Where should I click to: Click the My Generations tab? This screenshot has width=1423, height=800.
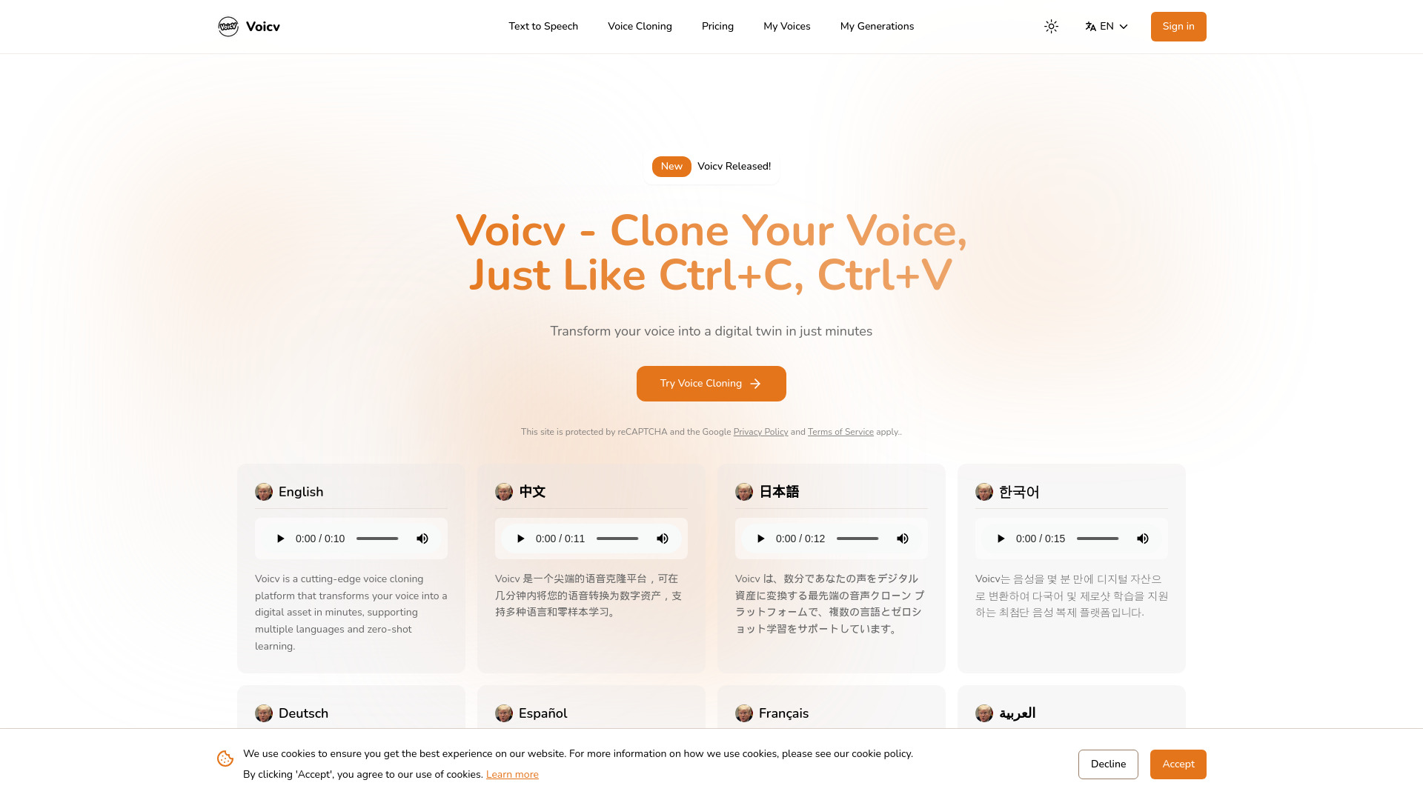(x=877, y=27)
